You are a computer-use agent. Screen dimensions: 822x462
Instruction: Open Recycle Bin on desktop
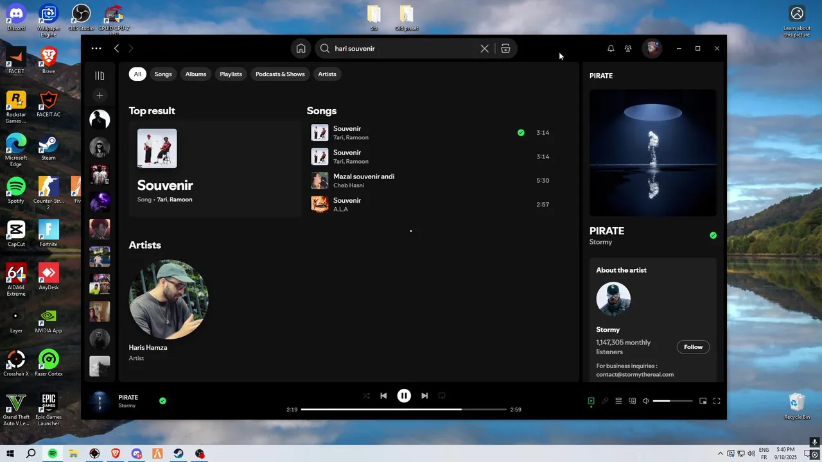tap(797, 406)
